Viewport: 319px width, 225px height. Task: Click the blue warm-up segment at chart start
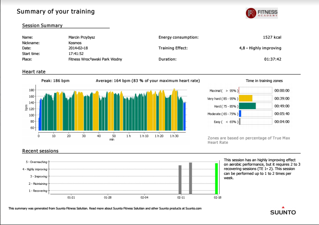40,114
